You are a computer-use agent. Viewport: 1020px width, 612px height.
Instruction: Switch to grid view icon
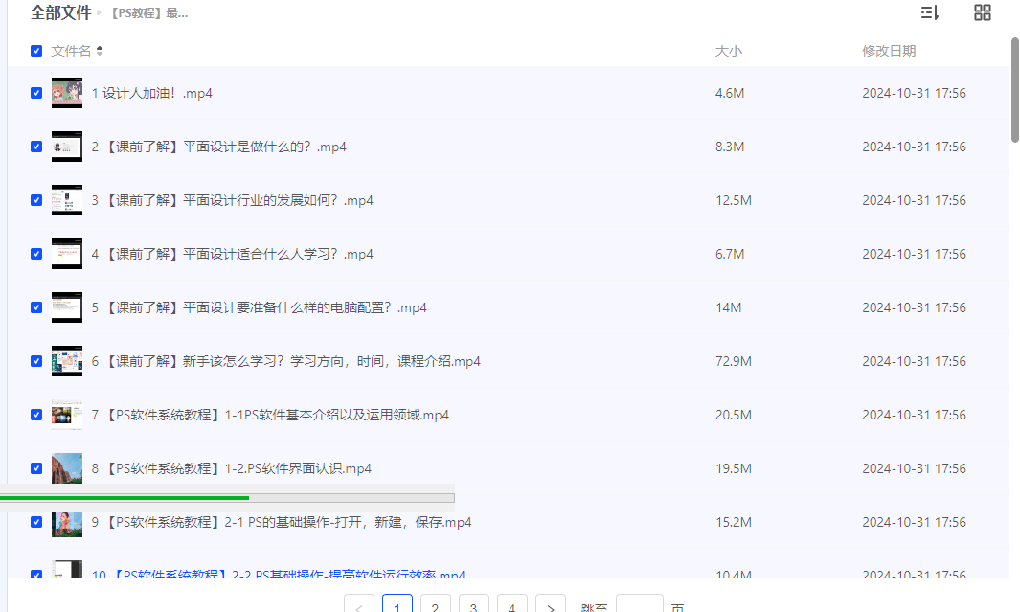983,12
